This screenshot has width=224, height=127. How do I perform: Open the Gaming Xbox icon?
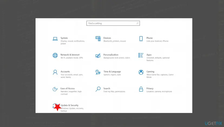tap(141, 72)
